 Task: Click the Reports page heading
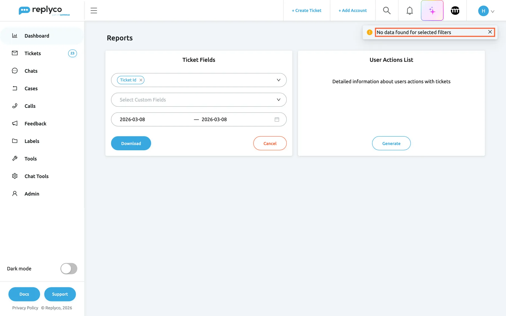point(120,38)
